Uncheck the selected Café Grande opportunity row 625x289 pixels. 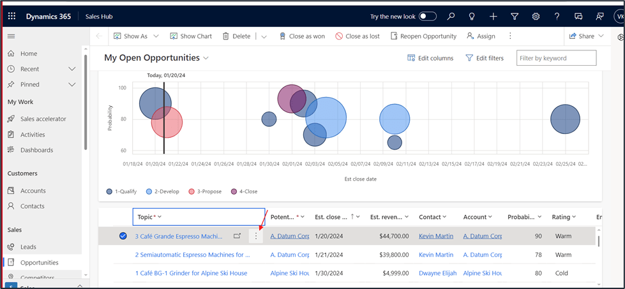(x=123, y=236)
